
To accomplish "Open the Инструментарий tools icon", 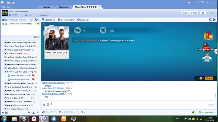I will tap(206, 47).
